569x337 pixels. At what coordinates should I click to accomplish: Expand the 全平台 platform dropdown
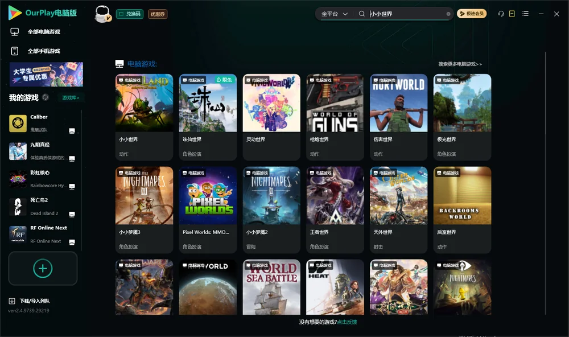pos(334,14)
